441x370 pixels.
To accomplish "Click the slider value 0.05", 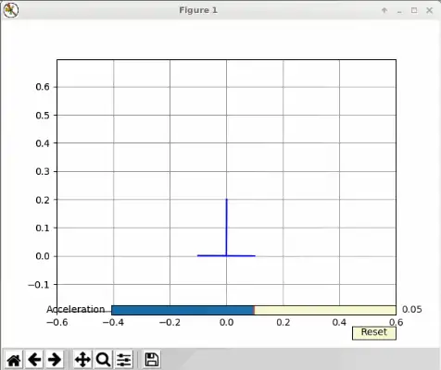I will tap(411, 309).
